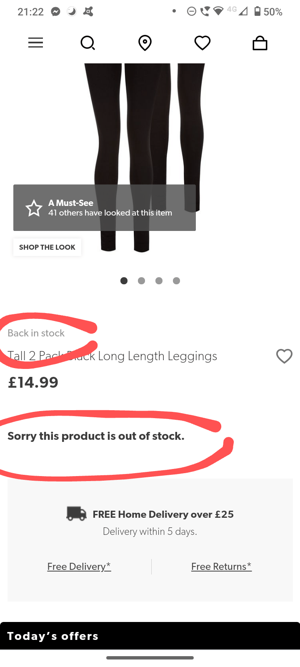Tap the delivery truck icon

click(76, 514)
